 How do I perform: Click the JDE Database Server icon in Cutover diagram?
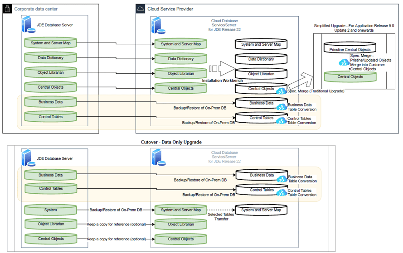click(x=28, y=158)
